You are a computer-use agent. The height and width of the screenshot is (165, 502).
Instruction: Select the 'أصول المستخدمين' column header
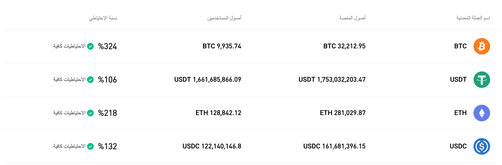(x=224, y=18)
